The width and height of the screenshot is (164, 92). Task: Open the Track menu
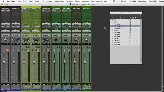pyautogui.click(x=37, y=1)
